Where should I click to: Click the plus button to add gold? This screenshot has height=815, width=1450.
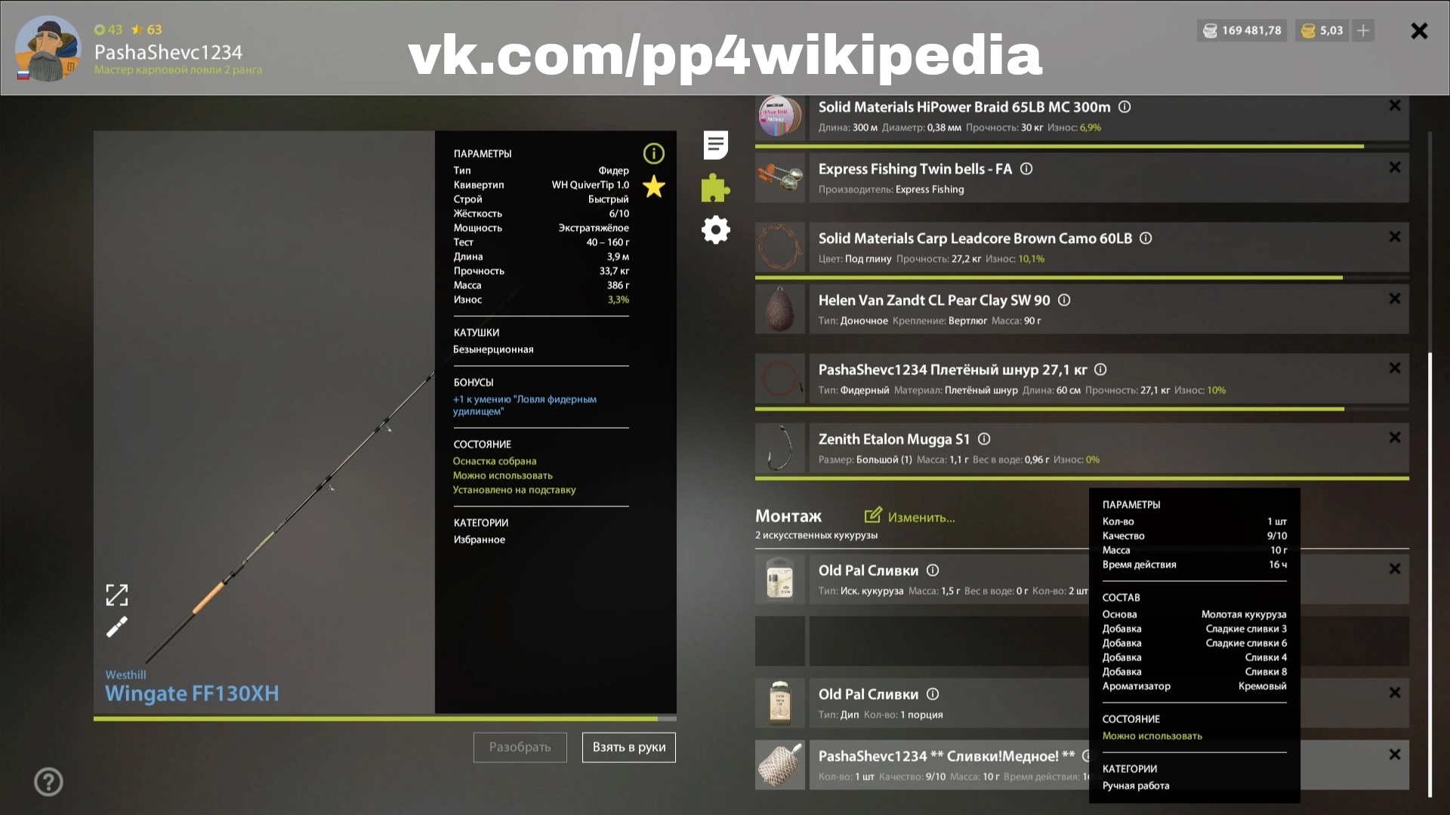tap(1363, 30)
